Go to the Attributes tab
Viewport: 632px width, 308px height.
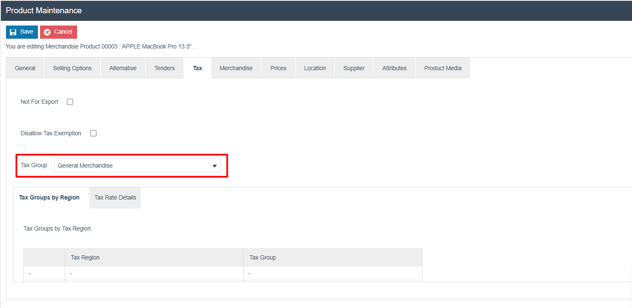[x=394, y=68]
